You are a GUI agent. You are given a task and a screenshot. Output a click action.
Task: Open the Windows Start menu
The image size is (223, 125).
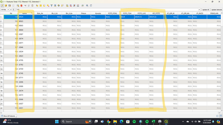[x=57, y=121]
